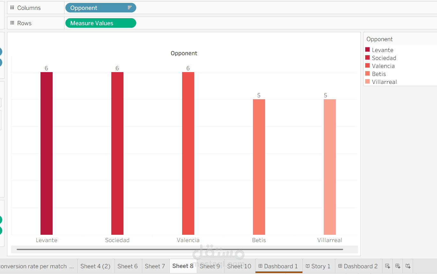Click the Sociedad bar in the chart
This screenshot has height=274, width=437.
pos(117,153)
